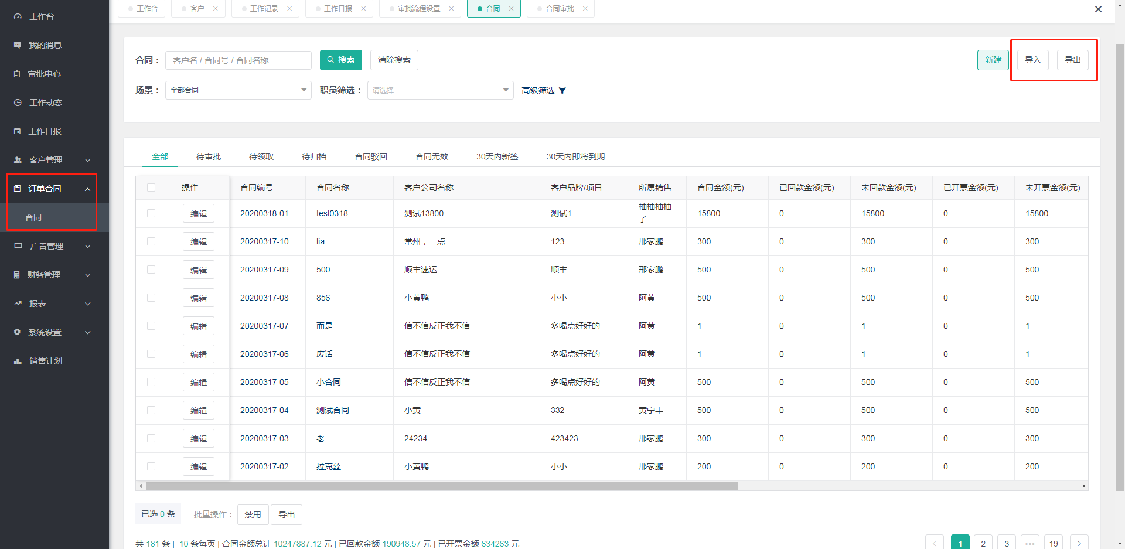
Task: Click the vertical page scrollbar
Action: [1120, 267]
